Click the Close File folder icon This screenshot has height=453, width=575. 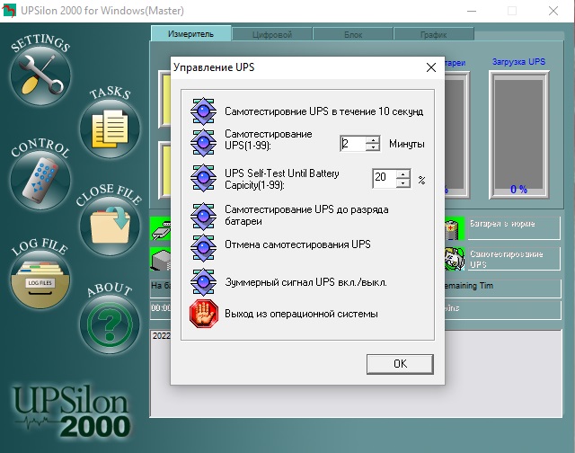(110, 226)
